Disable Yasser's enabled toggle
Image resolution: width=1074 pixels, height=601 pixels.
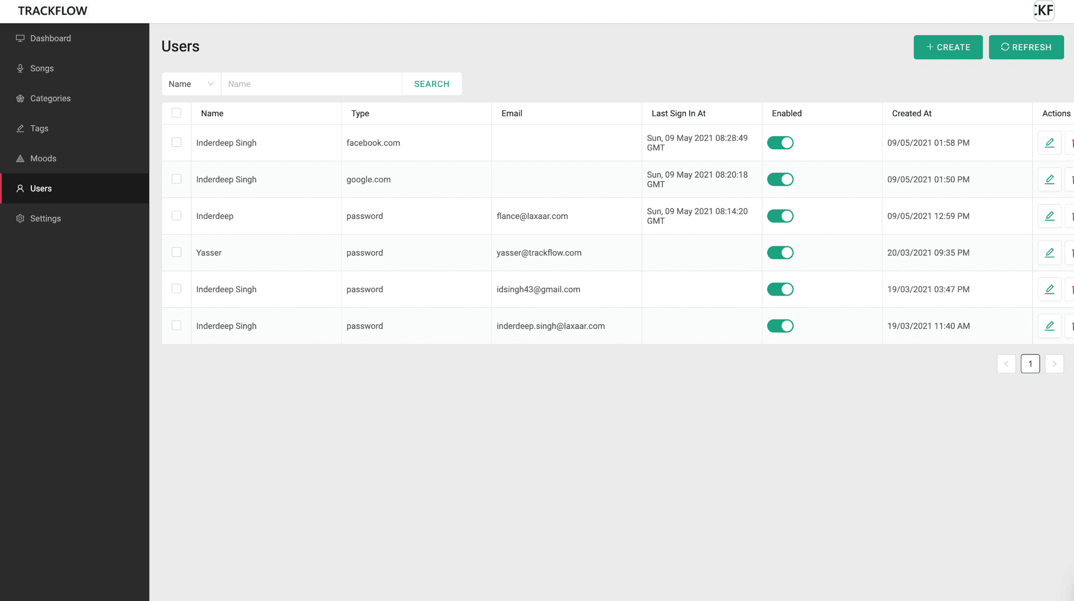click(x=780, y=253)
